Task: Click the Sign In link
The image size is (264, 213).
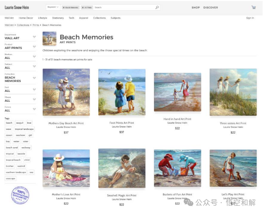Action: click(x=250, y=18)
